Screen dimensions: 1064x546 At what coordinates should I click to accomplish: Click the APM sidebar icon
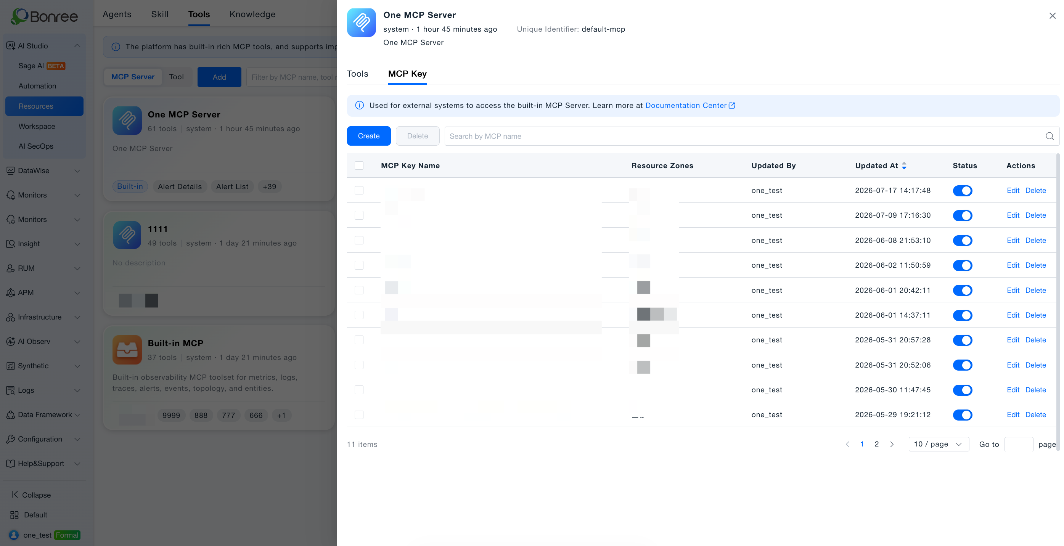11,292
